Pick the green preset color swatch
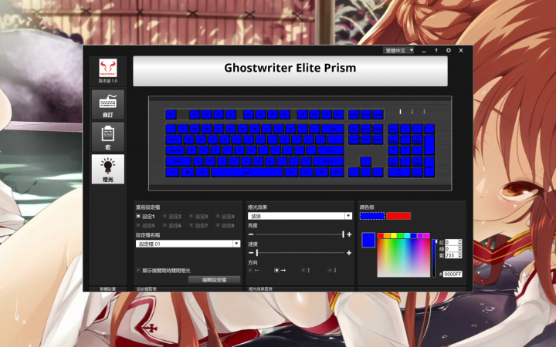 coord(400,235)
